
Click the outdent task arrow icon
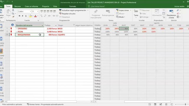pyautogui.click(x=42, y=16)
